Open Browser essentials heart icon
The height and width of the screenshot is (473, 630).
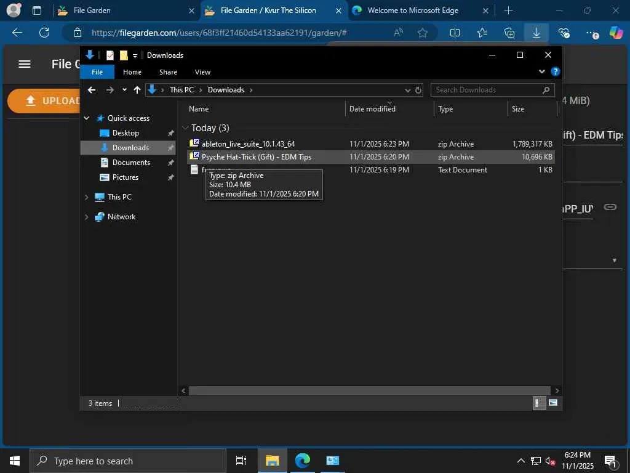click(x=564, y=33)
